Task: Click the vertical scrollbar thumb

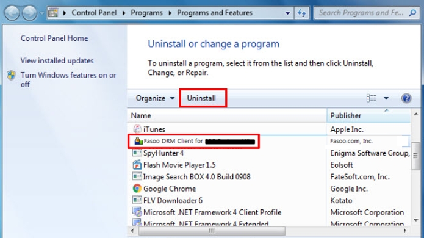Action: pyautogui.click(x=415, y=156)
